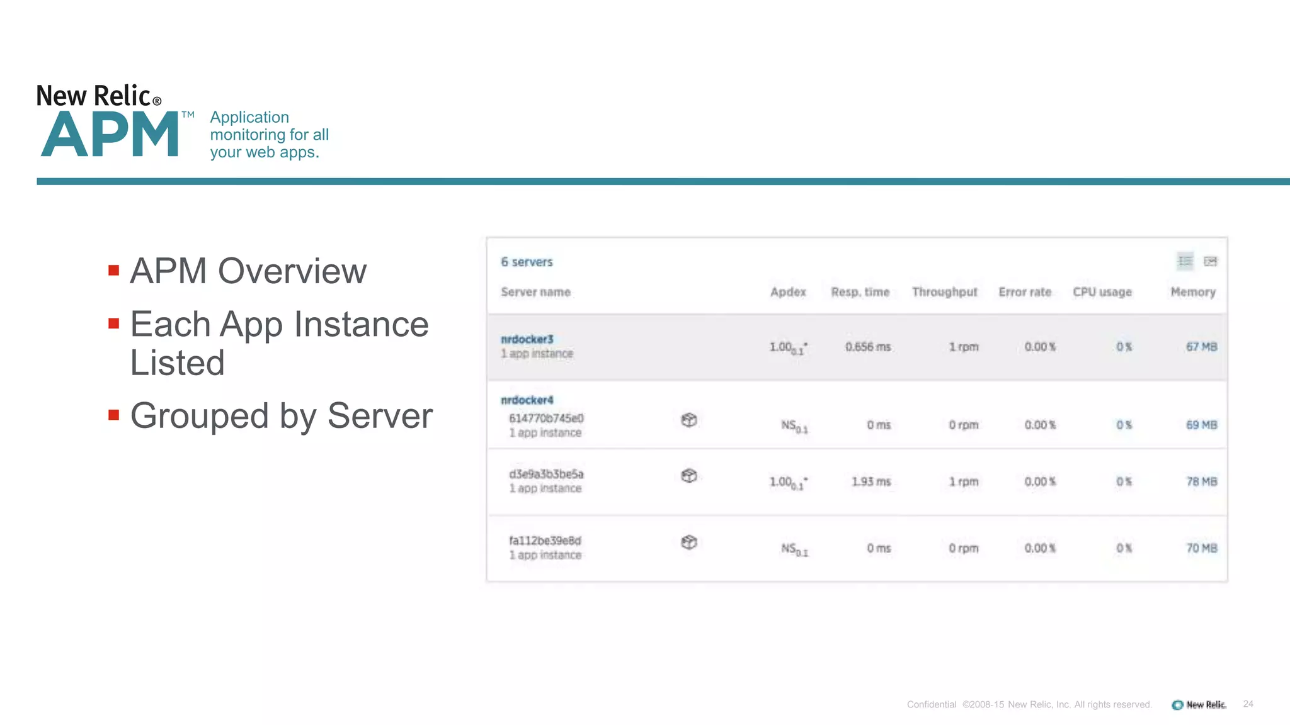Click the Grouped by Server bullet text
Viewport: 1290px width, 725px height.
[x=282, y=416]
